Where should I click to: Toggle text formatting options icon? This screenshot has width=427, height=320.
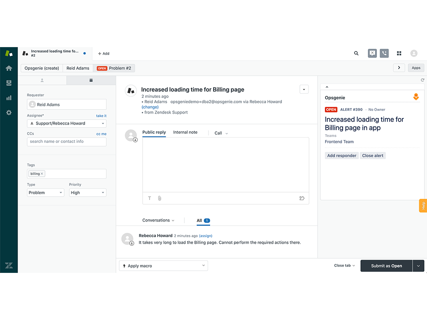click(x=150, y=198)
